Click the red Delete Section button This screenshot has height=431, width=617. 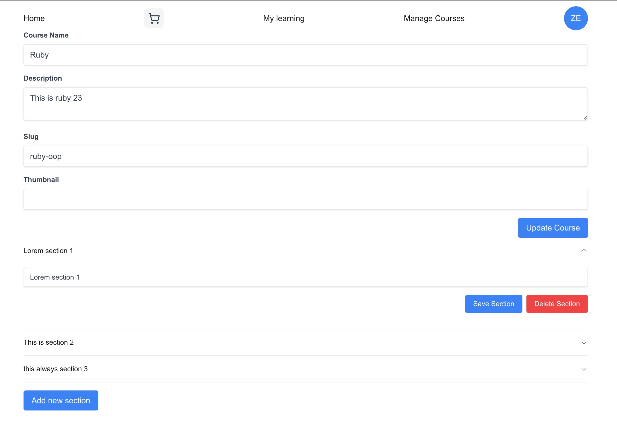(557, 304)
